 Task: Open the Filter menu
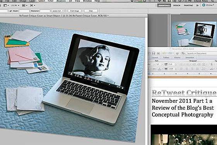point(51,1)
